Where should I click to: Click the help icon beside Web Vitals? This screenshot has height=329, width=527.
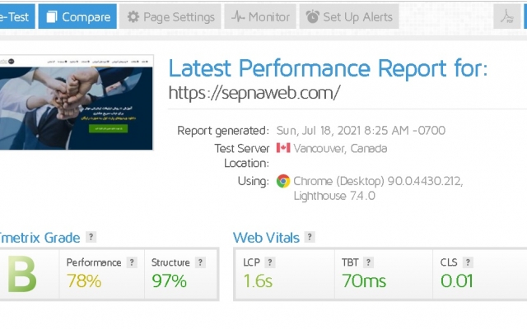(310, 237)
